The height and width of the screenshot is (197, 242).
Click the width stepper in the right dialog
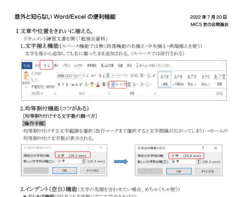199,162
